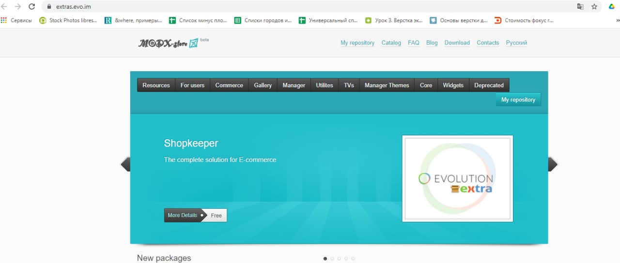Open the Blog link
620x263 pixels.
coord(432,43)
